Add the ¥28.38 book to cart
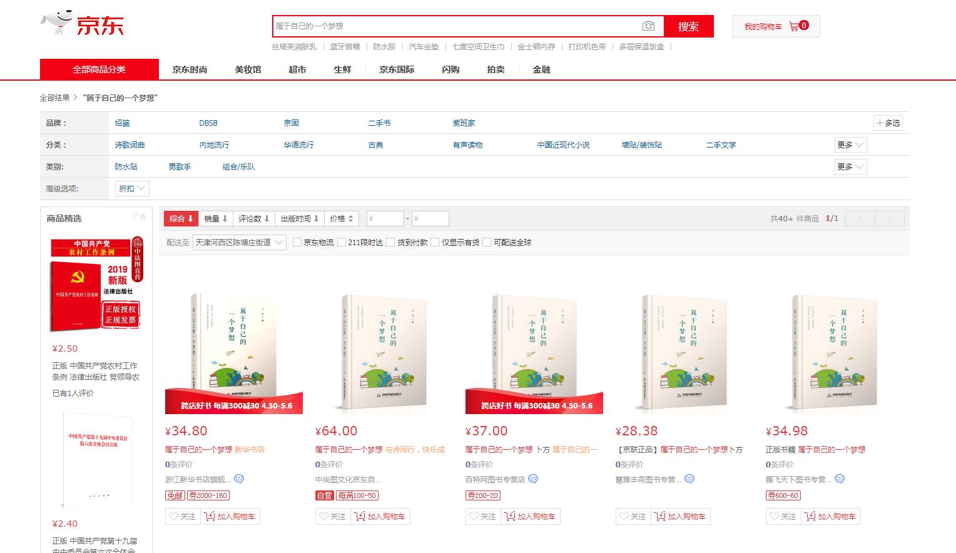Viewport: 956px width, 553px height. point(681,517)
